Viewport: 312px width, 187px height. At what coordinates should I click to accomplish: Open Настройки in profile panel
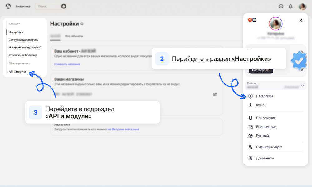click(x=265, y=96)
